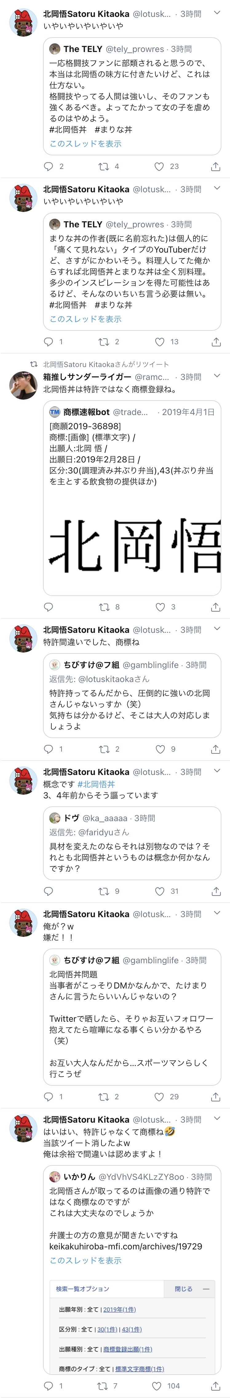
Task: Open 箱推しサンダーライガー profile avatar
Action: coord(23,385)
